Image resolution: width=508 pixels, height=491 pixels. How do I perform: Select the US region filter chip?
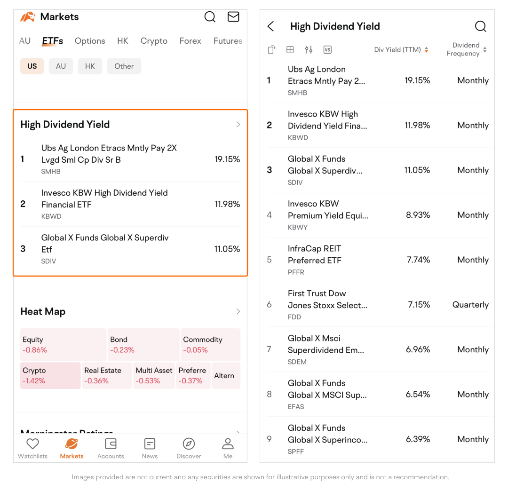click(x=32, y=66)
